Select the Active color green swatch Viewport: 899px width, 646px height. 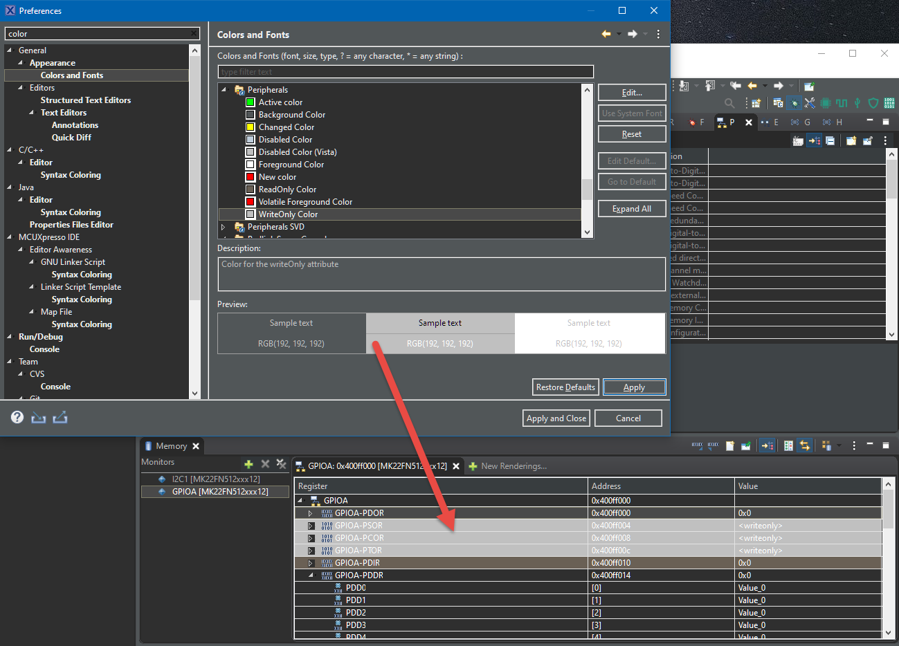coord(251,102)
